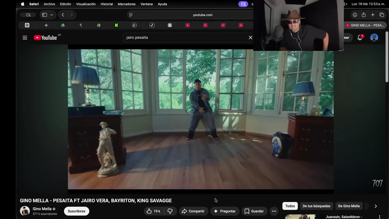Open the TikTok bookmark icon
The image size is (389, 219).
click(x=152, y=25)
